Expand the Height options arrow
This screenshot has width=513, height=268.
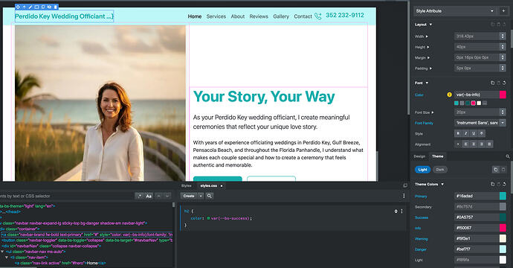click(428, 47)
